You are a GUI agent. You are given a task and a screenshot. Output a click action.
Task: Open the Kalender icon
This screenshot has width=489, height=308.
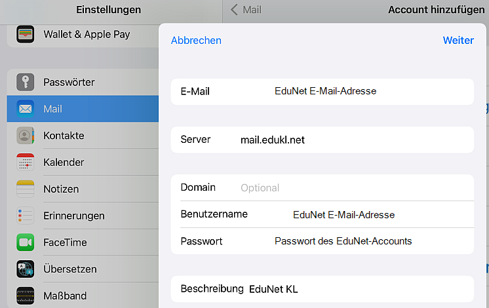(26, 162)
